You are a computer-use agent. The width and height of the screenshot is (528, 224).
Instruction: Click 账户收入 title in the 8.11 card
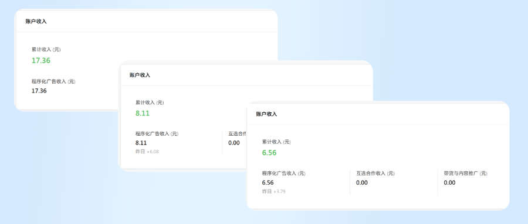coord(140,75)
